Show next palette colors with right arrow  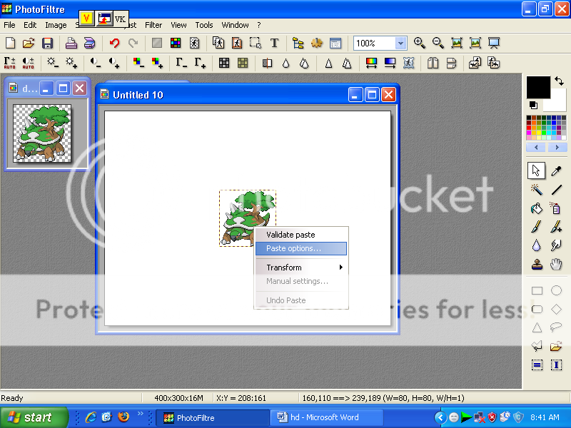point(557,148)
